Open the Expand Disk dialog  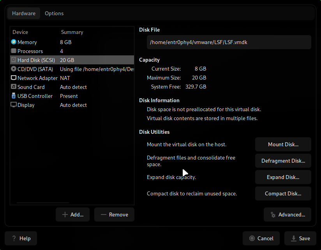click(x=283, y=177)
